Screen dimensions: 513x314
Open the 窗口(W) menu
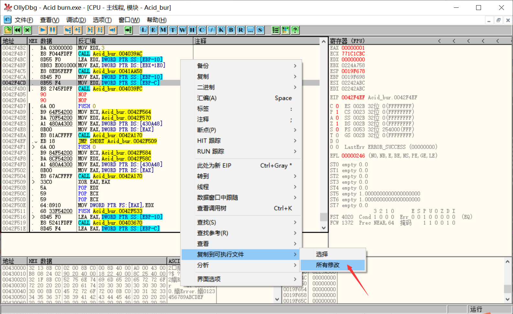(129, 20)
